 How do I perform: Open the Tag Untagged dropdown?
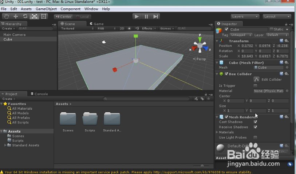(241, 35)
